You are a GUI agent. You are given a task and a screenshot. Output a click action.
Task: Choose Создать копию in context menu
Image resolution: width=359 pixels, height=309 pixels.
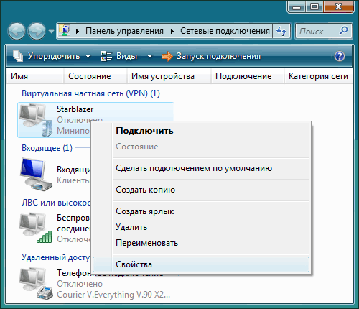[x=201, y=190]
